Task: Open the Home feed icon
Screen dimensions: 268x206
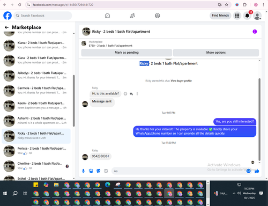Action: [x=107, y=16]
